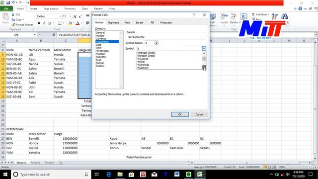
Task: Choose English (India) rupee symbol option
Action: point(146,56)
